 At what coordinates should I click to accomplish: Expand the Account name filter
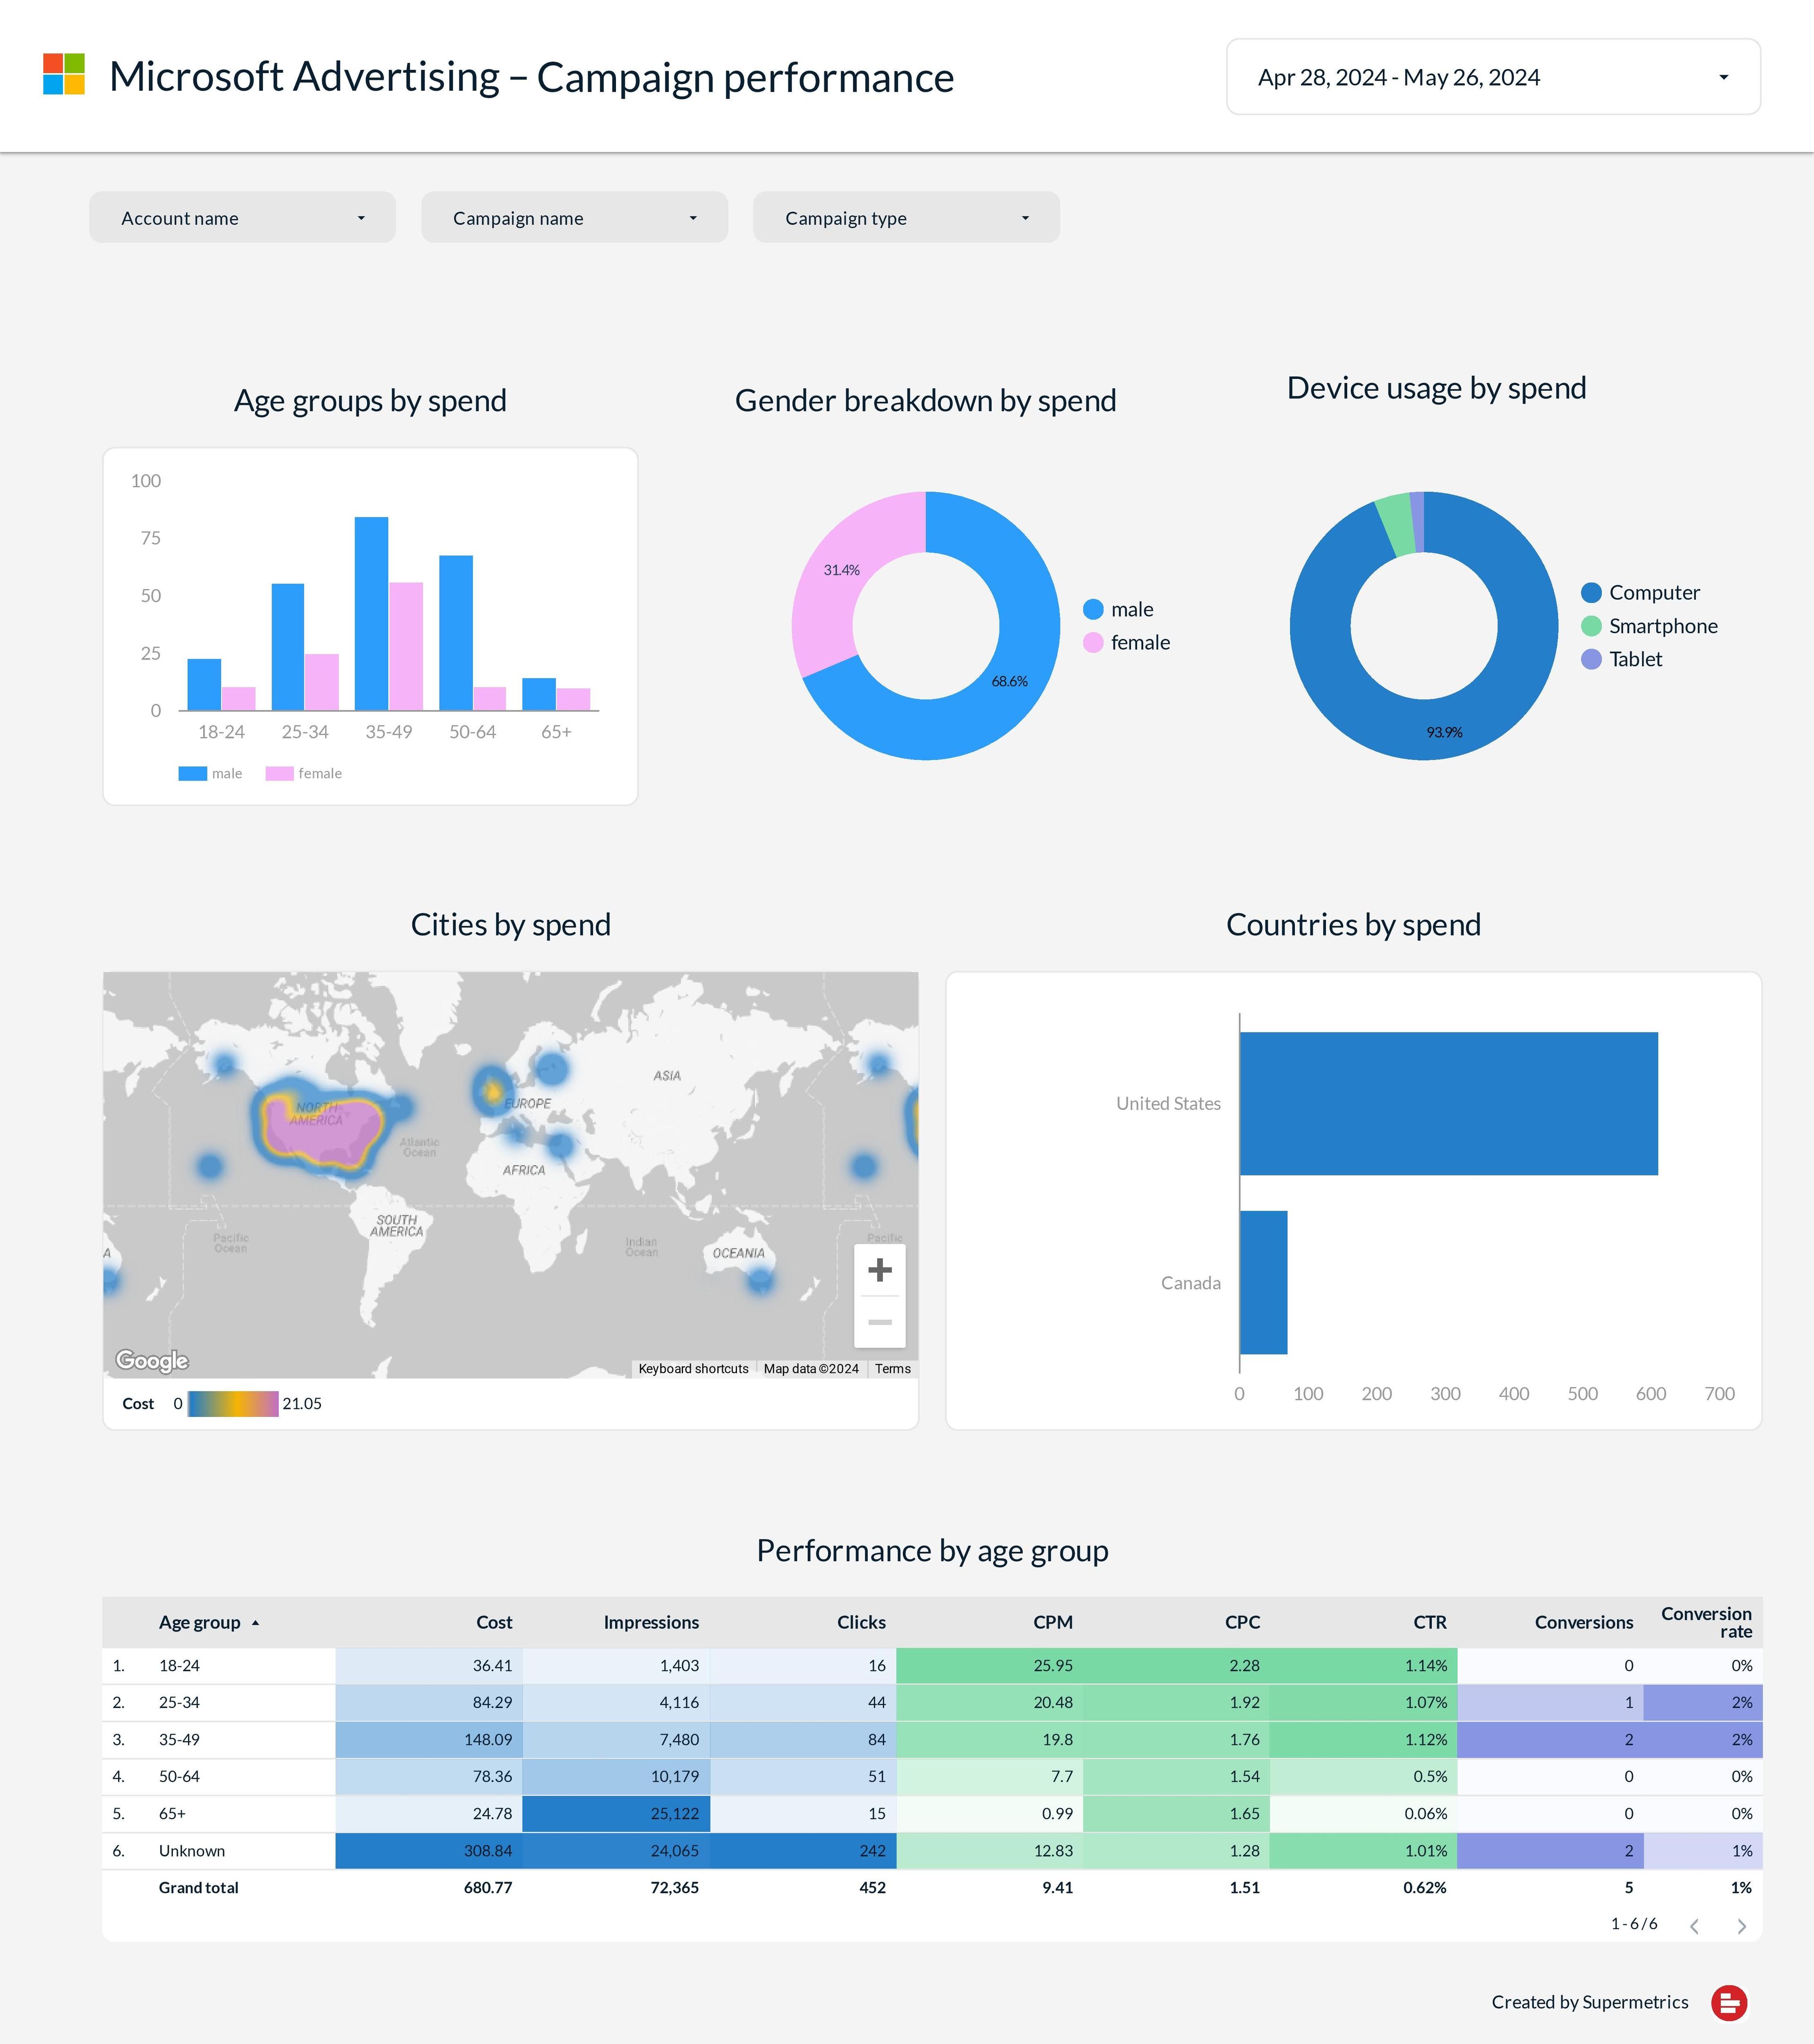pos(242,218)
